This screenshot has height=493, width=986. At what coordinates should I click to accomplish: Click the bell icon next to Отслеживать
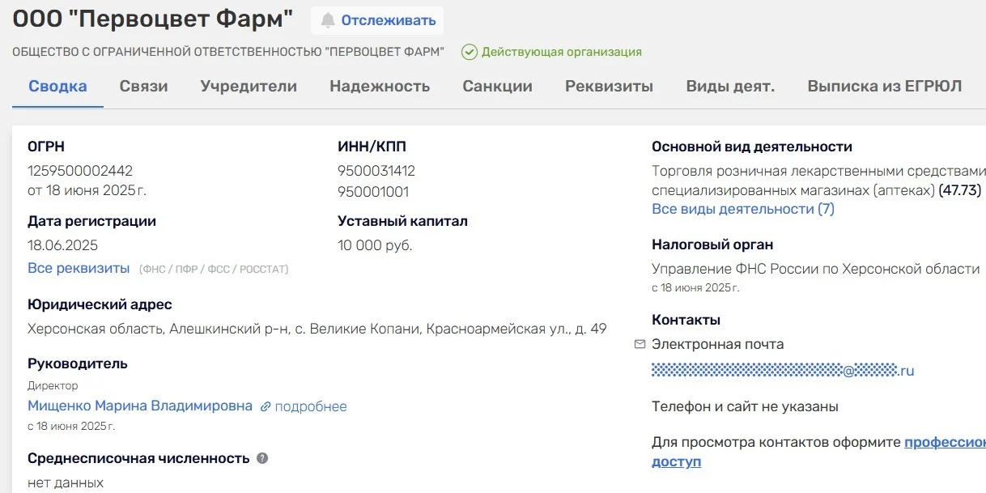(327, 20)
